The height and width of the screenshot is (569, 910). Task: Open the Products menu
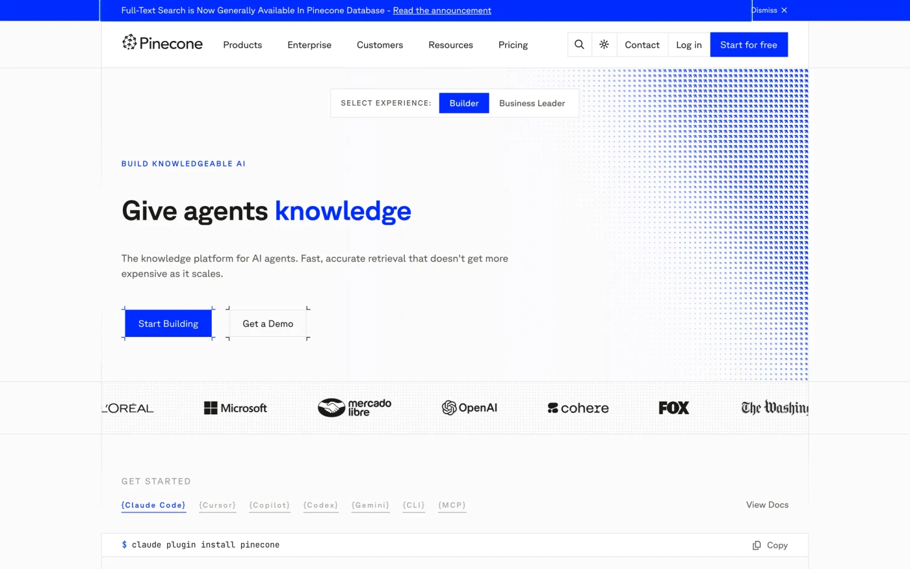(x=242, y=45)
